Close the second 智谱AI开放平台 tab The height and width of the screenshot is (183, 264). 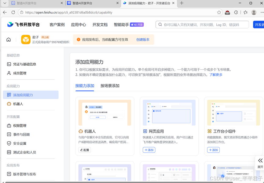pos(118,3)
